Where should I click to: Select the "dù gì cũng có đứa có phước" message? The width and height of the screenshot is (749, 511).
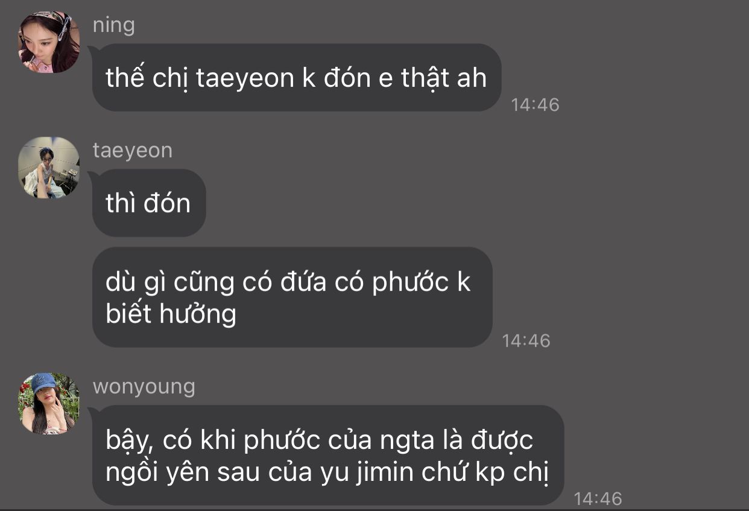click(x=292, y=297)
